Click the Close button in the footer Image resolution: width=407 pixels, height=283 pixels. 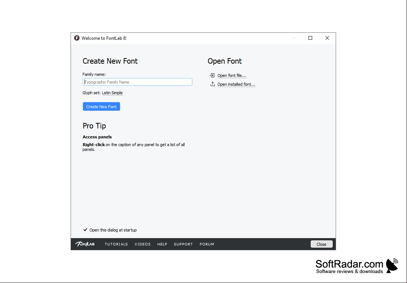click(321, 244)
